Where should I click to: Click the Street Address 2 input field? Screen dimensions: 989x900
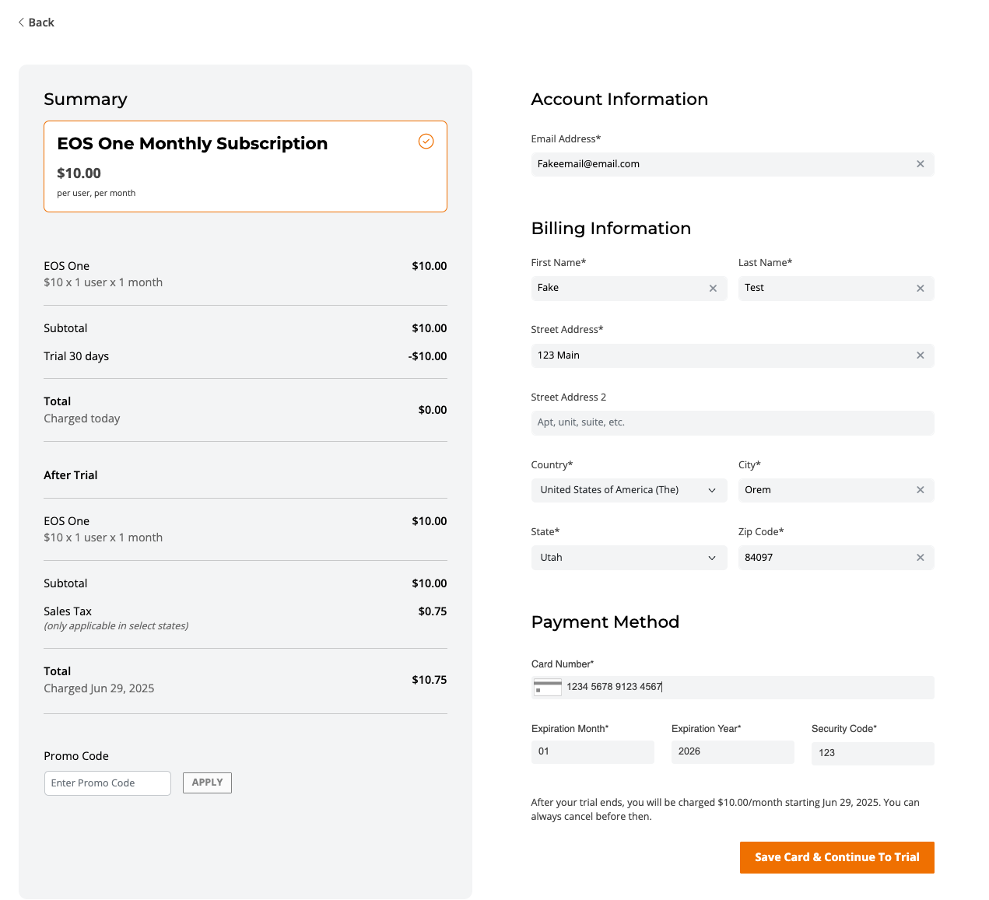732,423
